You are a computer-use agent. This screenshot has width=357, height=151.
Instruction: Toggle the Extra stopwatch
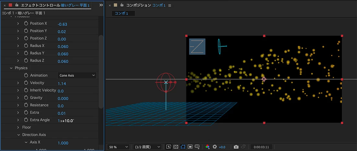26,113
